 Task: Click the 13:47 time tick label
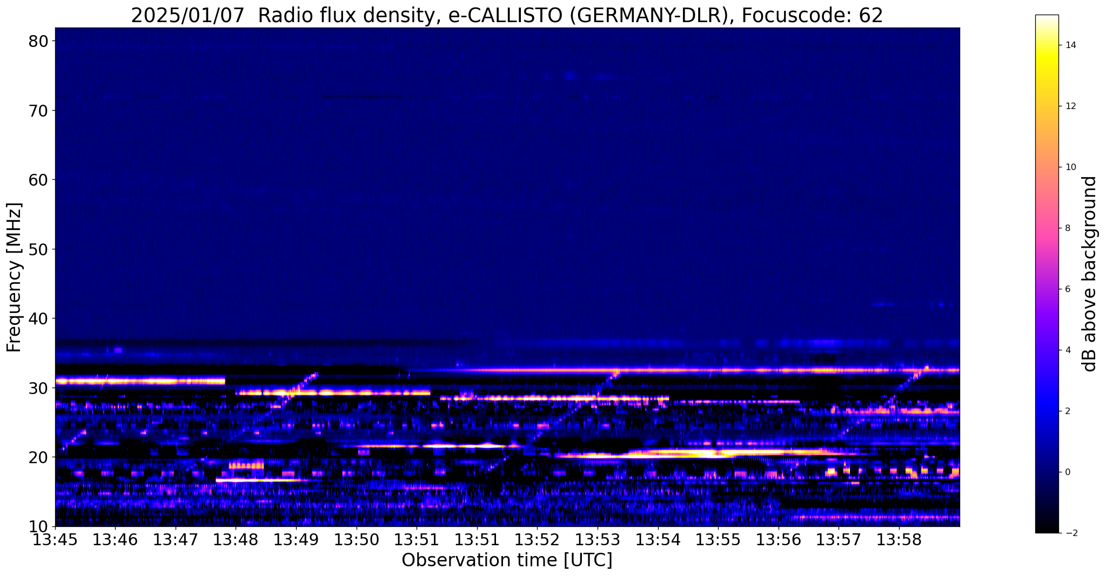tap(176, 540)
